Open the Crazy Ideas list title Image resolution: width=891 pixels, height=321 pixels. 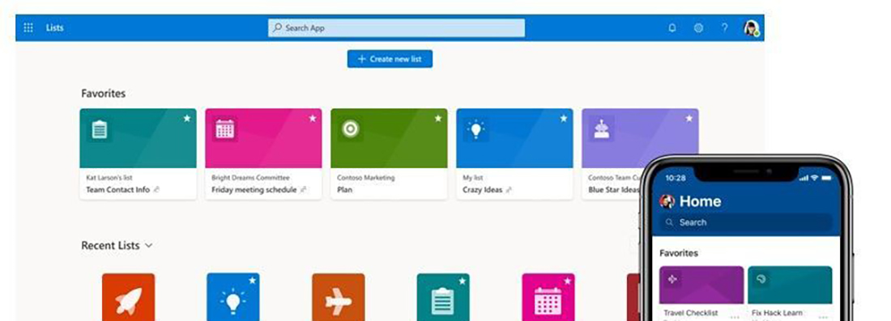point(483,190)
